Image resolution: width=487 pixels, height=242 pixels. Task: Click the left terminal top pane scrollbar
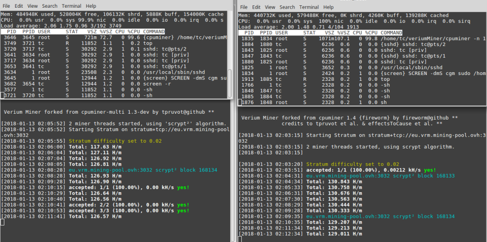pyautogui.click(x=230, y=83)
